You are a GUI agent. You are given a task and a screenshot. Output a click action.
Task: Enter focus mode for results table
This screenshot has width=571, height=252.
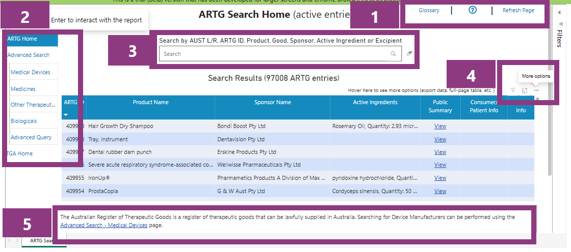525,90
